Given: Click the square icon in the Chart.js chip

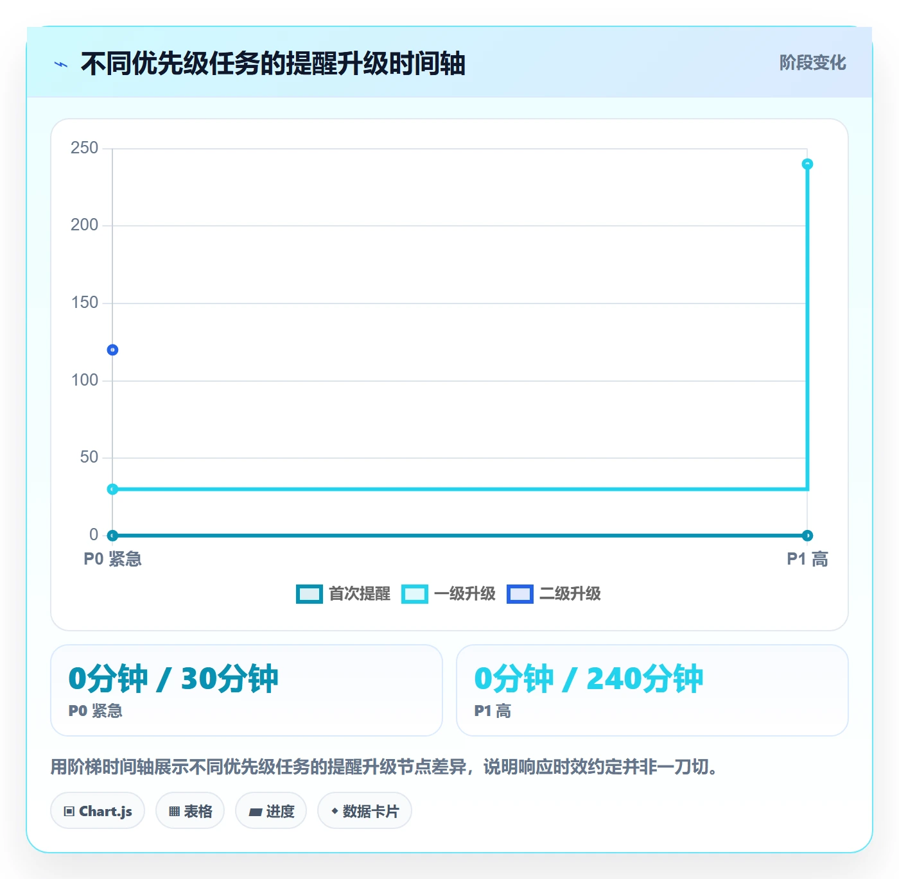Looking at the screenshot, I should (x=69, y=812).
